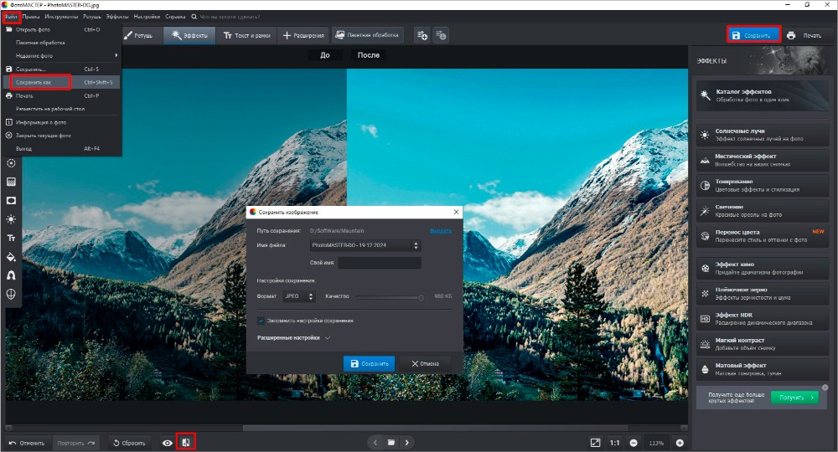Click the before/after compare icon in bottom bar
Image resolution: width=838 pixels, height=452 pixels.
(x=186, y=442)
